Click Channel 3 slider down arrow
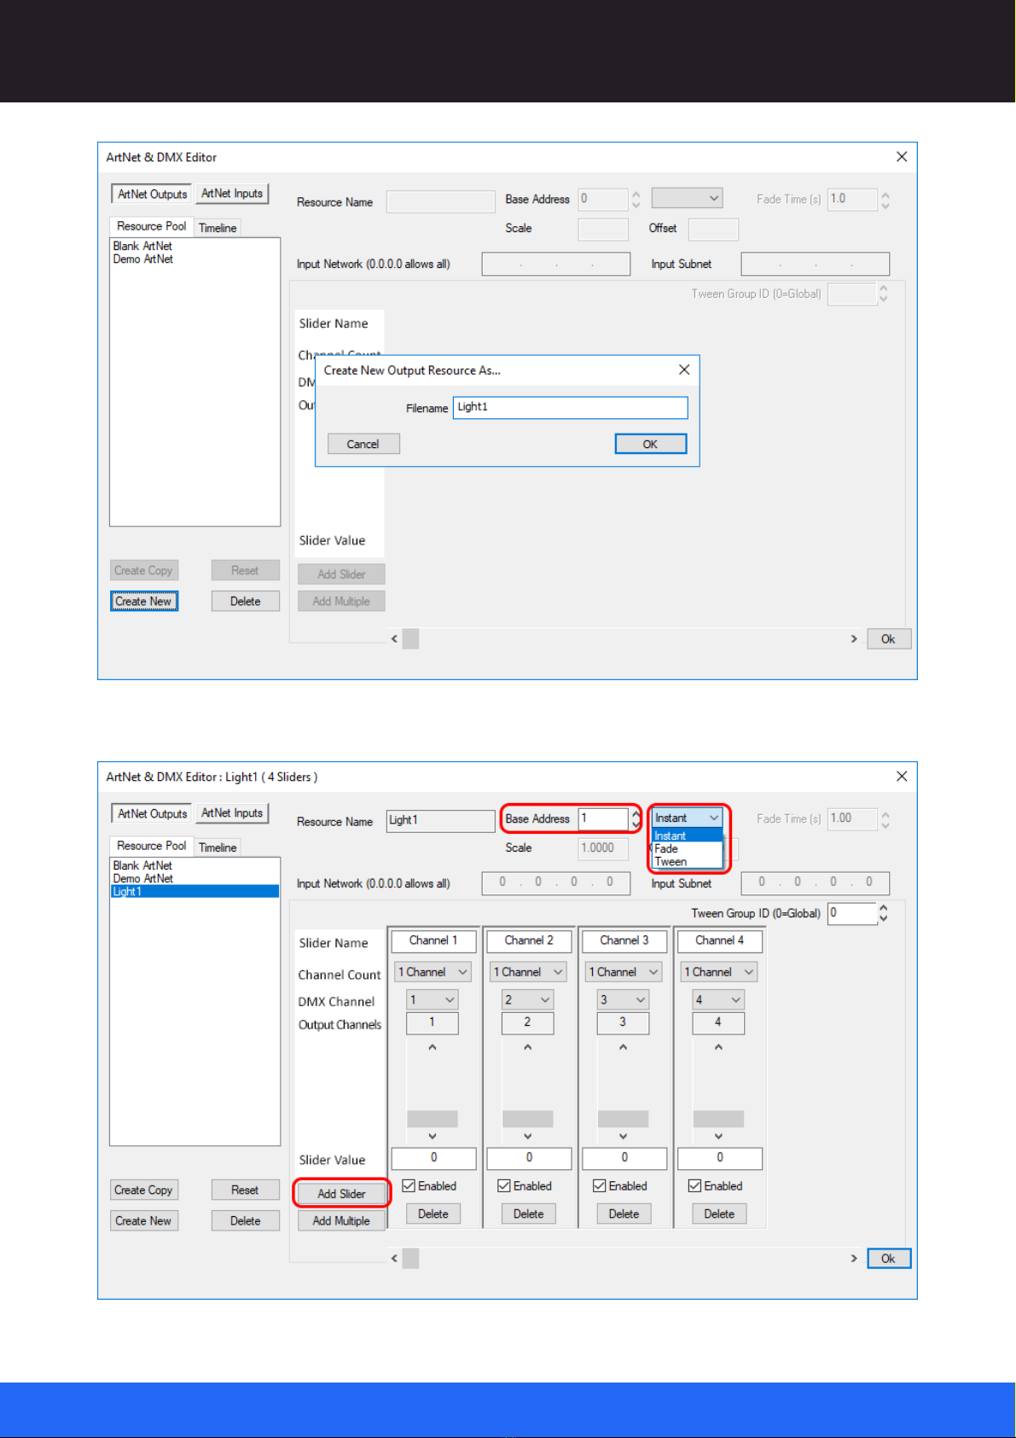 (624, 1137)
